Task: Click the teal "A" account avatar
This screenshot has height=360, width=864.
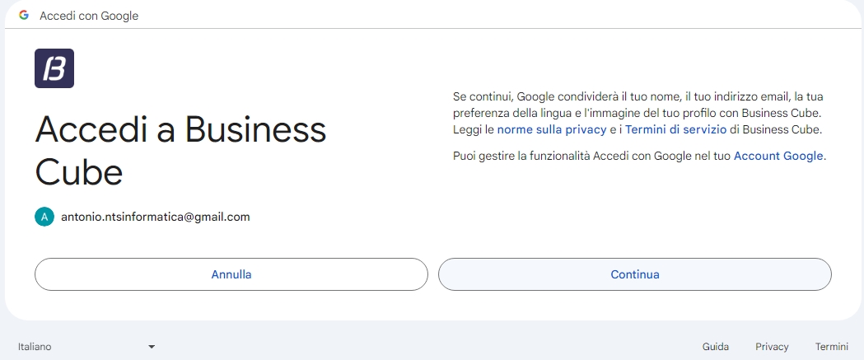Action: (x=44, y=217)
